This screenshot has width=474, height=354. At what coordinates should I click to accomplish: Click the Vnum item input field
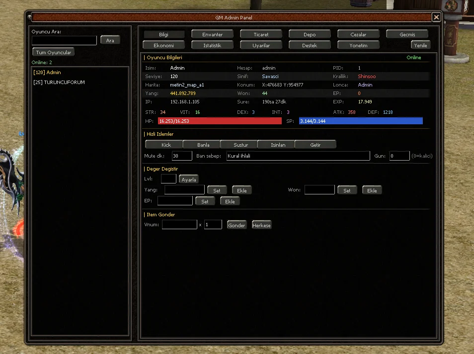tap(179, 225)
